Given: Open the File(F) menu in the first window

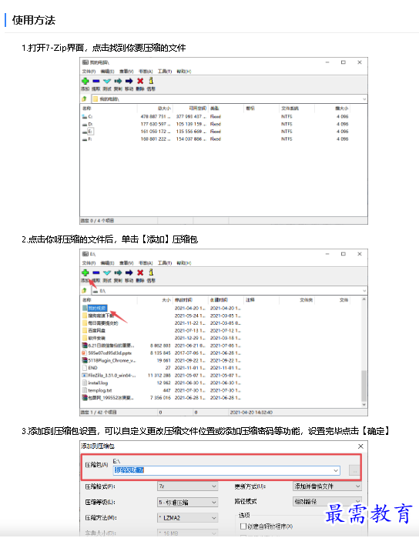Looking at the screenshot, I should point(89,72).
